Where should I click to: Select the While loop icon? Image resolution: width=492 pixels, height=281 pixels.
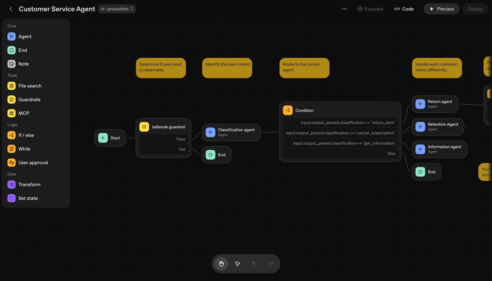(11, 149)
